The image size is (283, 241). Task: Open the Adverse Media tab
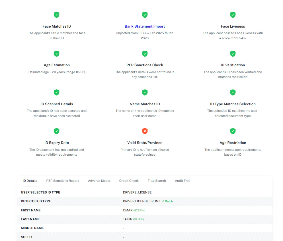pos(99,181)
